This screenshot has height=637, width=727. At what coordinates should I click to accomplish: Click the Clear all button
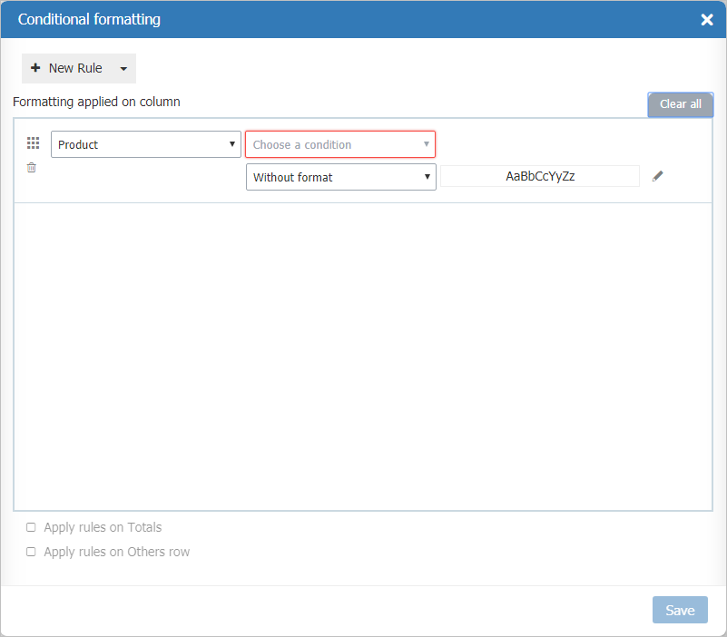[680, 104]
